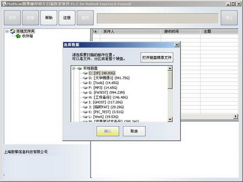The height and width of the screenshot is (182, 243).
Task: Close the 选择数据 dialog
Action: [177, 44]
